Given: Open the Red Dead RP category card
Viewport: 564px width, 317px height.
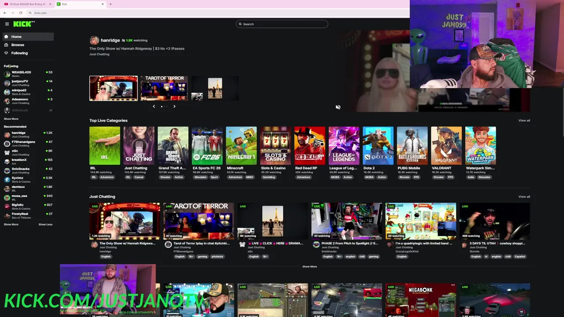Looking at the screenshot, I should (310, 146).
